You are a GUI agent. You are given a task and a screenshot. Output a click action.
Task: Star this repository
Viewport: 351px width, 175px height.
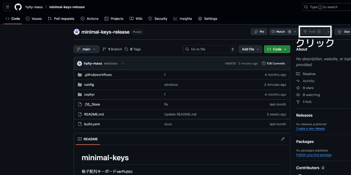tap(343, 31)
